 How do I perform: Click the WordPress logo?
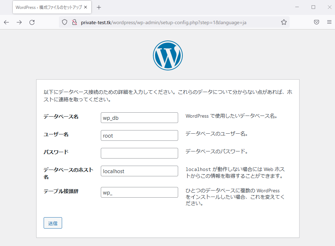168,55
